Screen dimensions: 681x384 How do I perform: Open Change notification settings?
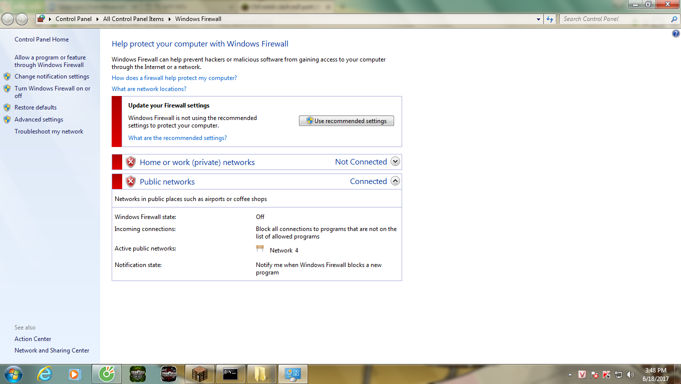[x=52, y=76]
